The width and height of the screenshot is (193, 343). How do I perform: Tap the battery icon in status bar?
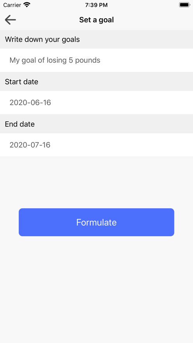184,5
